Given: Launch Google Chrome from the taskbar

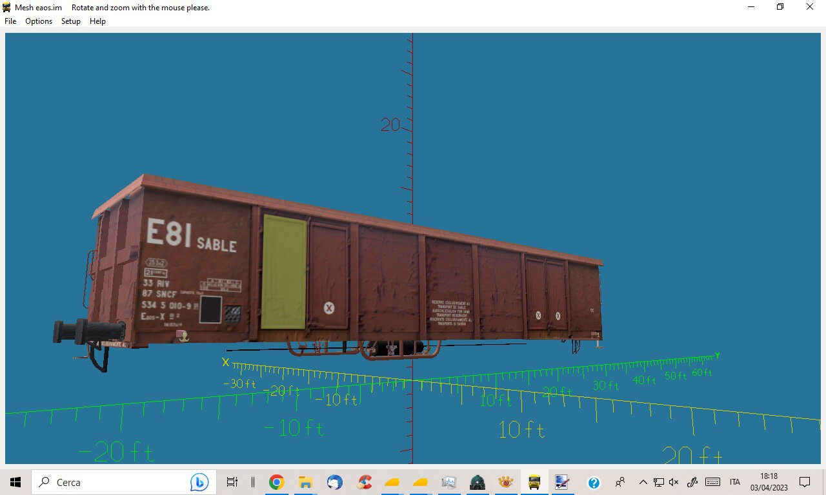Looking at the screenshot, I should [x=277, y=482].
